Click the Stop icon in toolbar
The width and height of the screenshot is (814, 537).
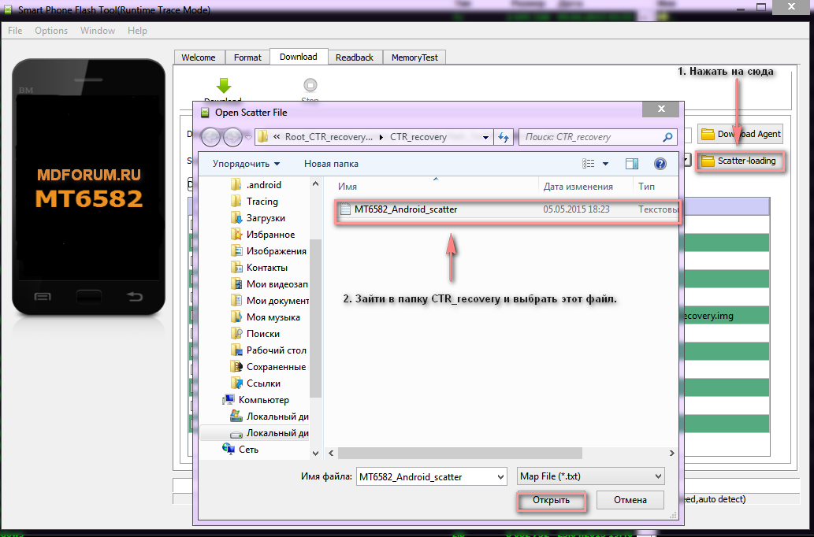[x=310, y=85]
